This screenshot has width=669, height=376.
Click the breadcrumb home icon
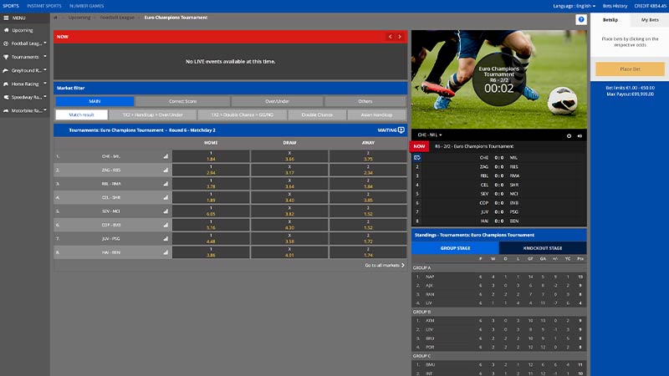point(55,18)
